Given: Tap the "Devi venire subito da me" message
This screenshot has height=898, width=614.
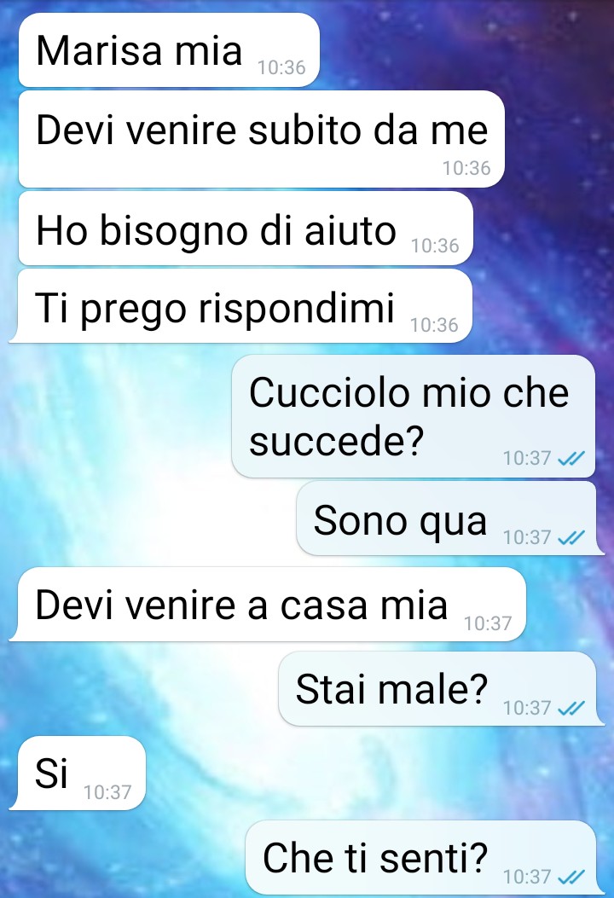Looking at the screenshot, I should [x=261, y=139].
